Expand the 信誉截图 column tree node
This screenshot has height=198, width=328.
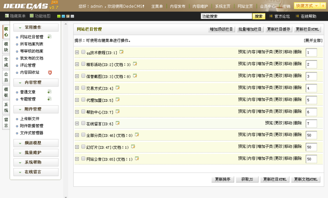(77, 76)
